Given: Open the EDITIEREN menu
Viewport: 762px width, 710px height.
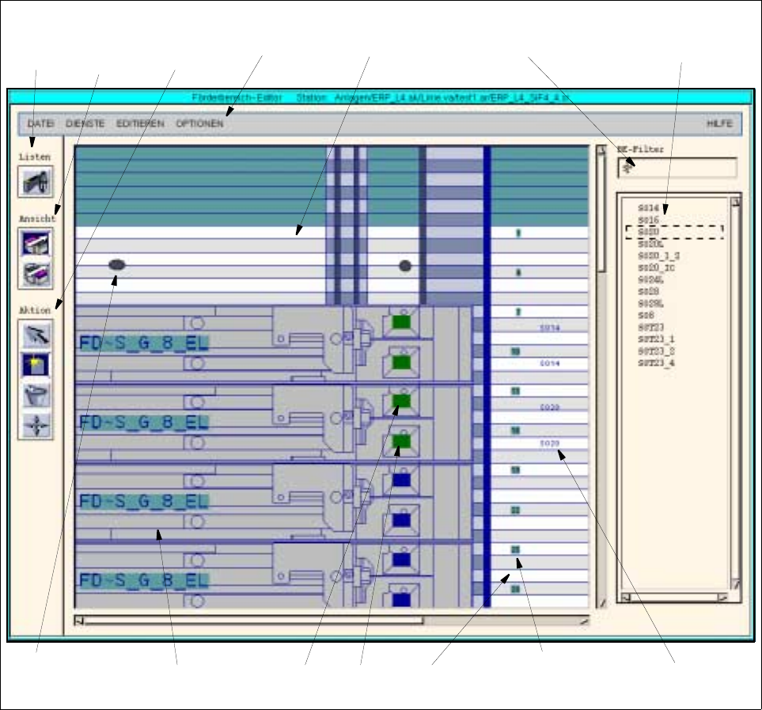Looking at the screenshot, I should 140,123.
